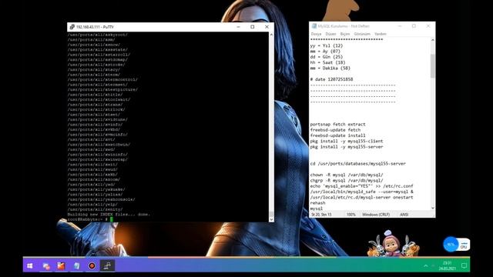The image size is (493, 277).
Task: Maximize the Notepad window
Action: pos(414,26)
